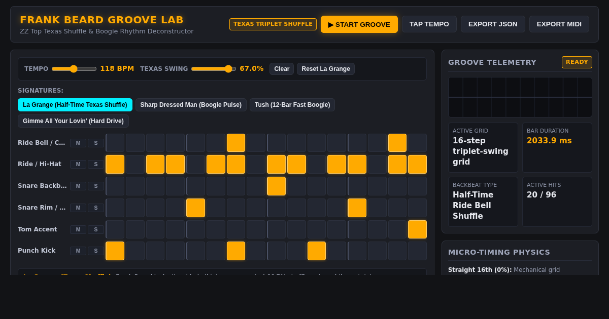Screen dimensions: 609x319
Task: Toggle Tom Accent step 1
Action: (x=115, y=229)
